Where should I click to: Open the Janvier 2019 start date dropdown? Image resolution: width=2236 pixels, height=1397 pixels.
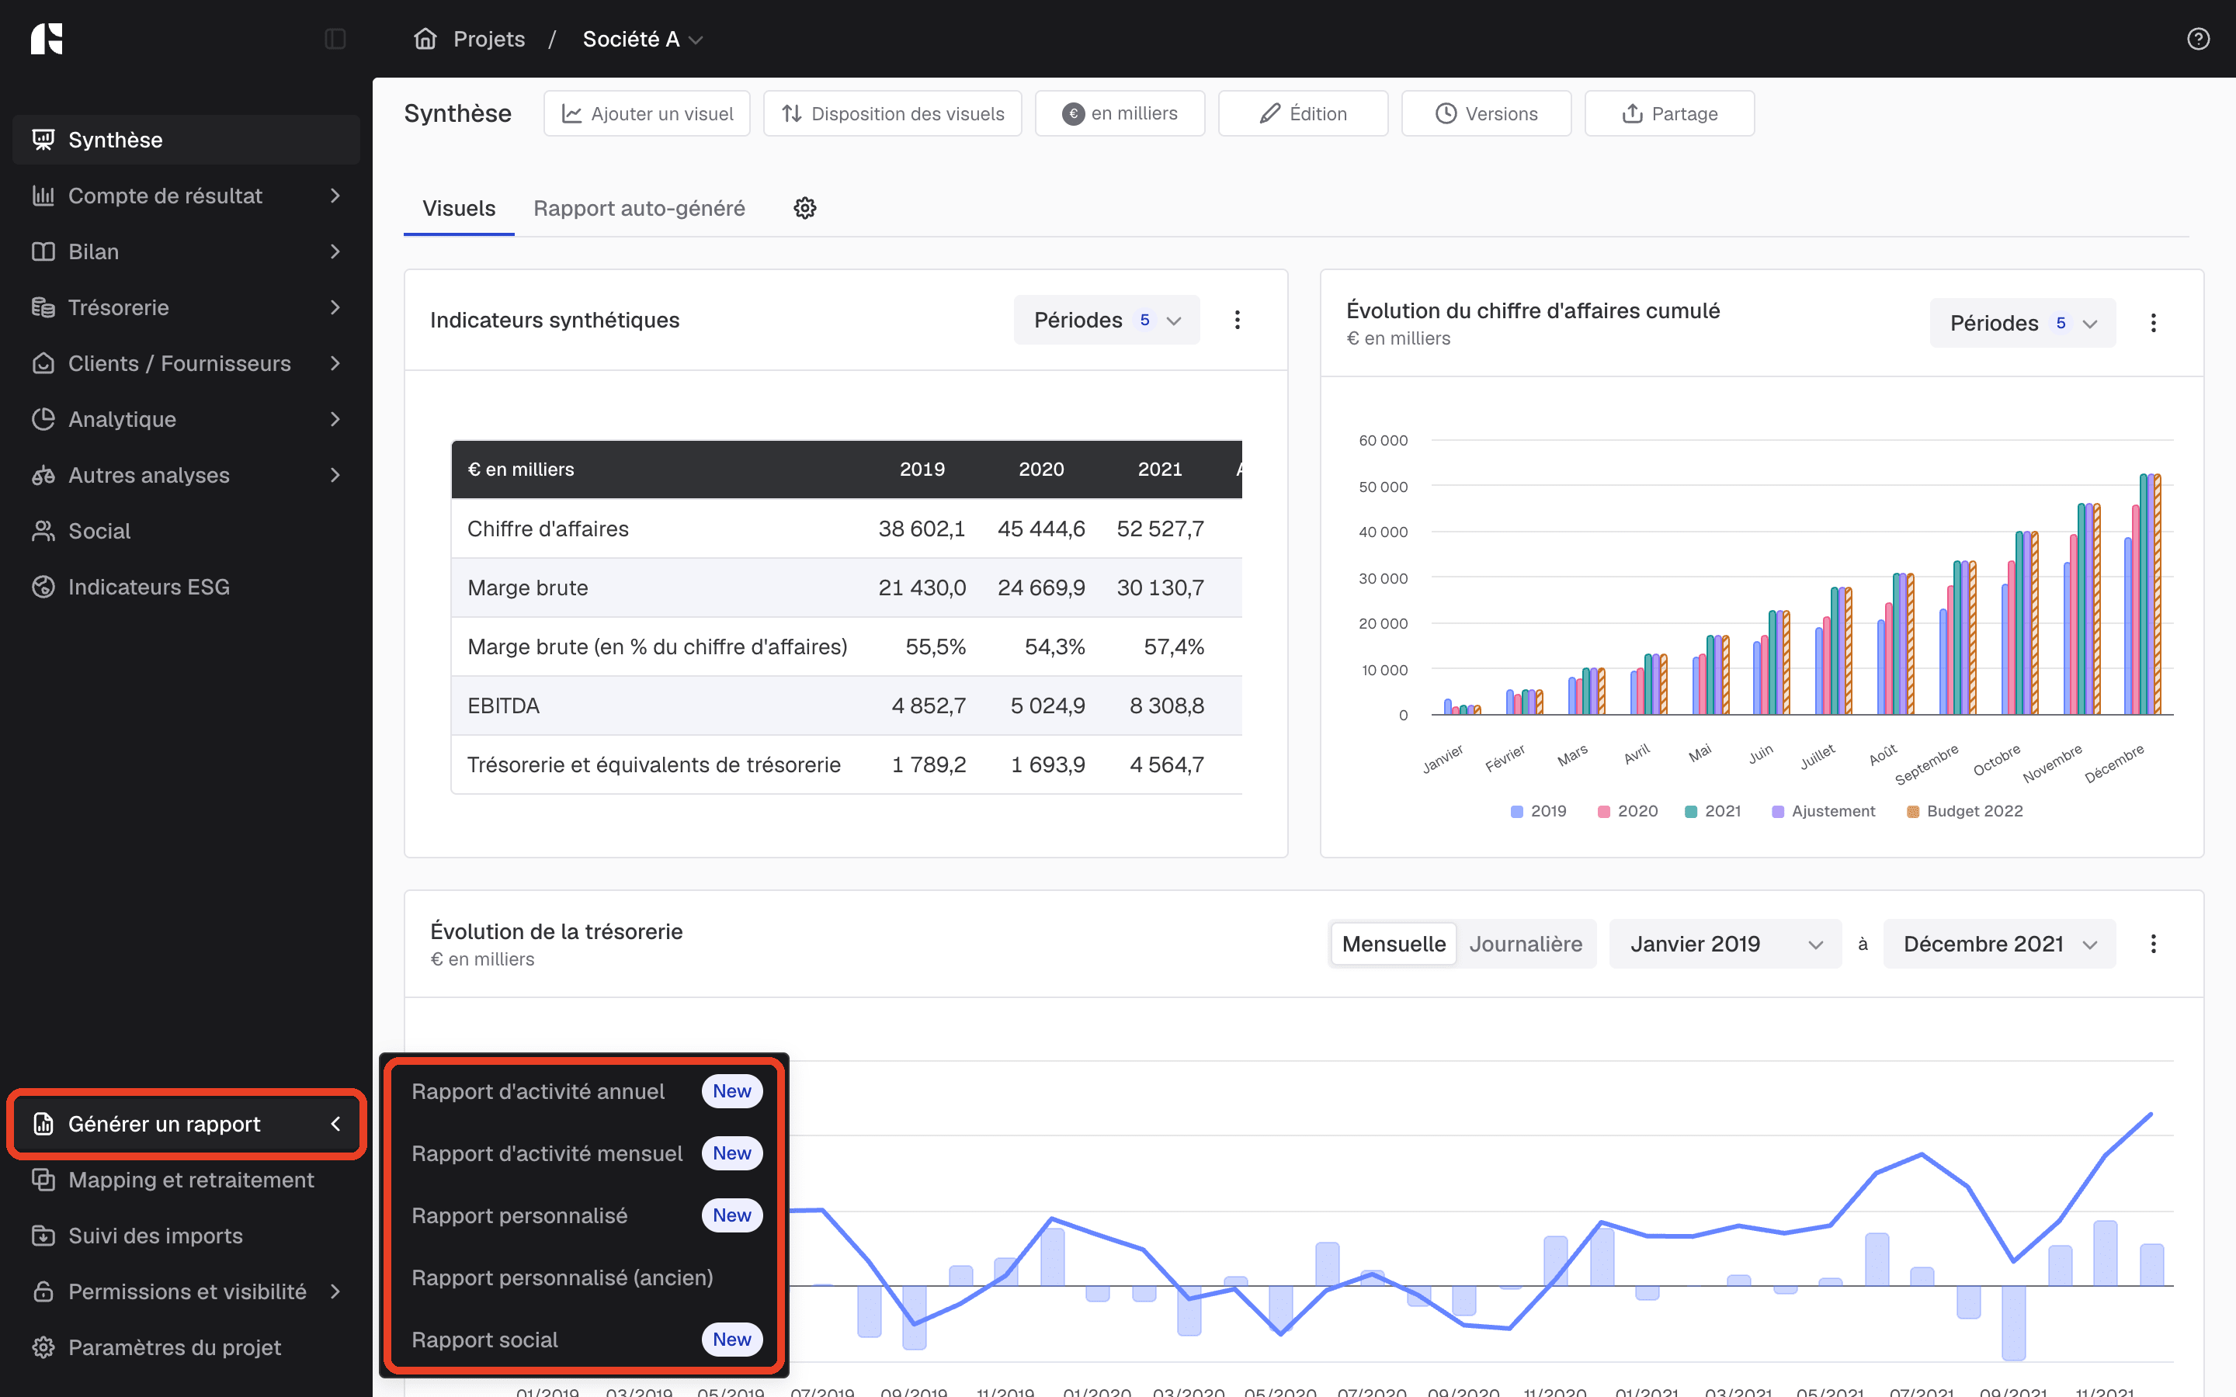[1725, 943]
